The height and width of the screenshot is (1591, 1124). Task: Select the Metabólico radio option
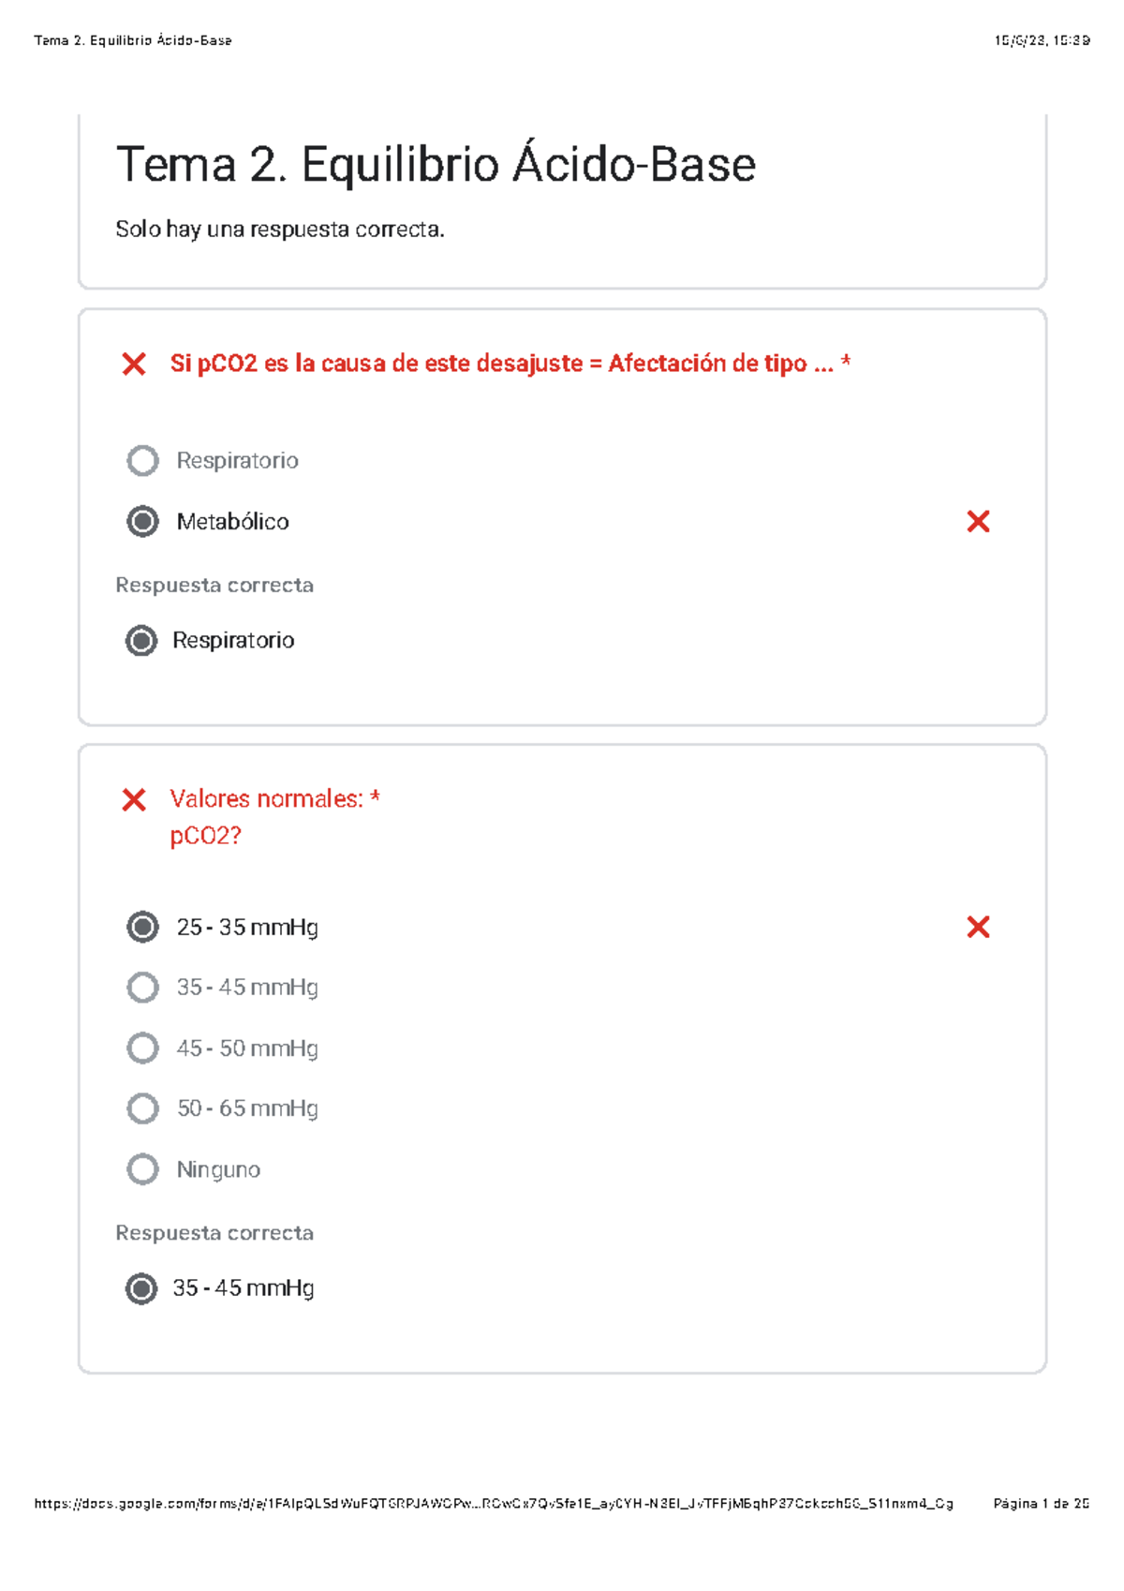click(142, 521)
